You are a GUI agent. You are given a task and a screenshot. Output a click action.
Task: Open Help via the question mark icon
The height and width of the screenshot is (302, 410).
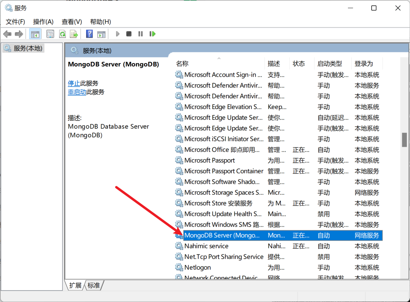tap(90, 34)
